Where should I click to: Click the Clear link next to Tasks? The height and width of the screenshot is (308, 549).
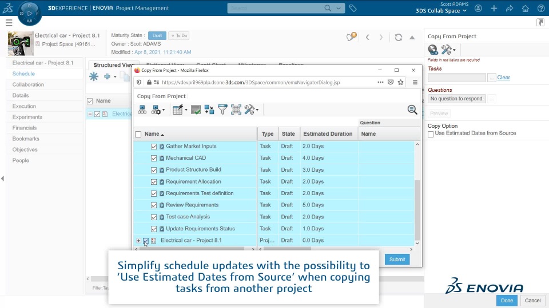(503, 78)
